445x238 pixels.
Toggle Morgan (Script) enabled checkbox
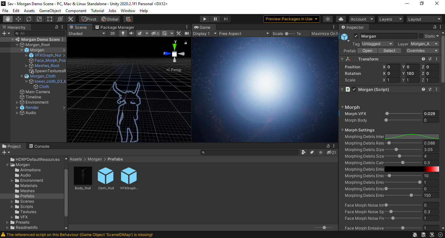pyautogui.click(x=354, y=89)
